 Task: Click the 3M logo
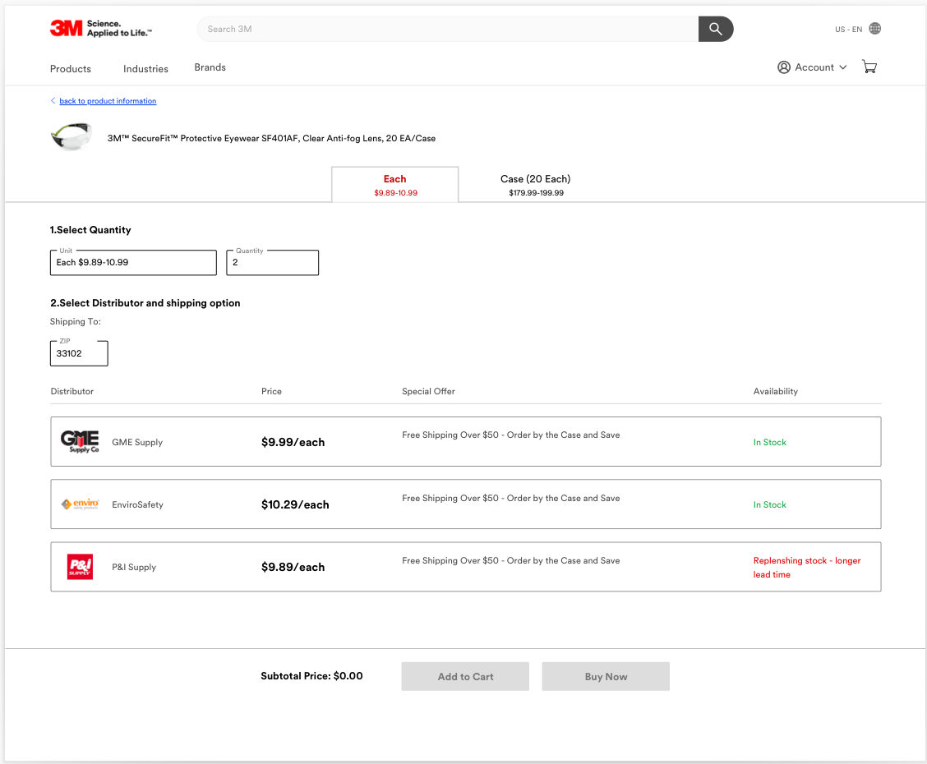coord(100,29)
